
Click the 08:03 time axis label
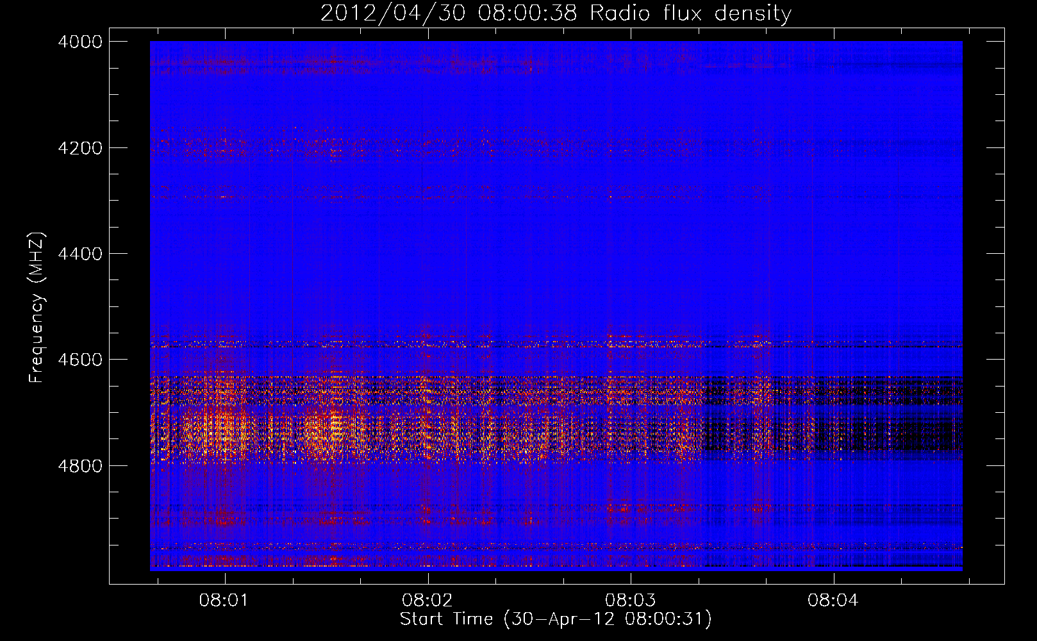[630, 601]
